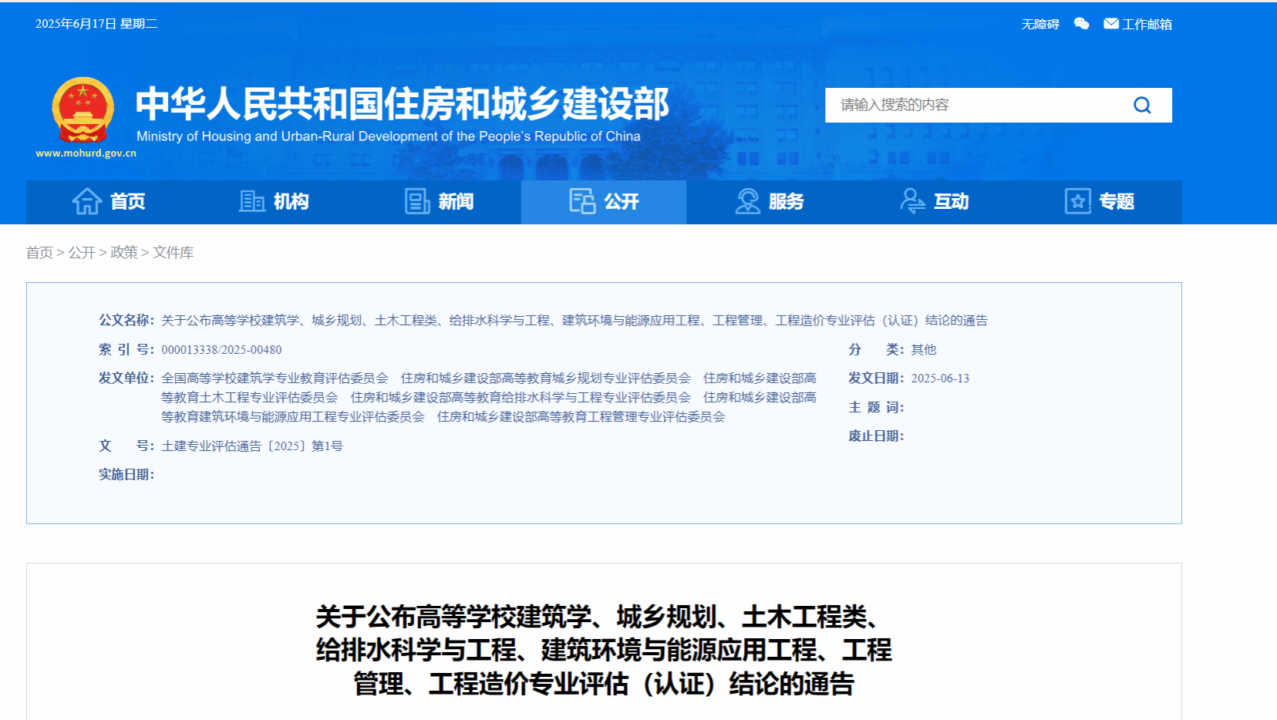
Task: Open the 文件库 breadcrumb link
Action: [x=173, y=253]
